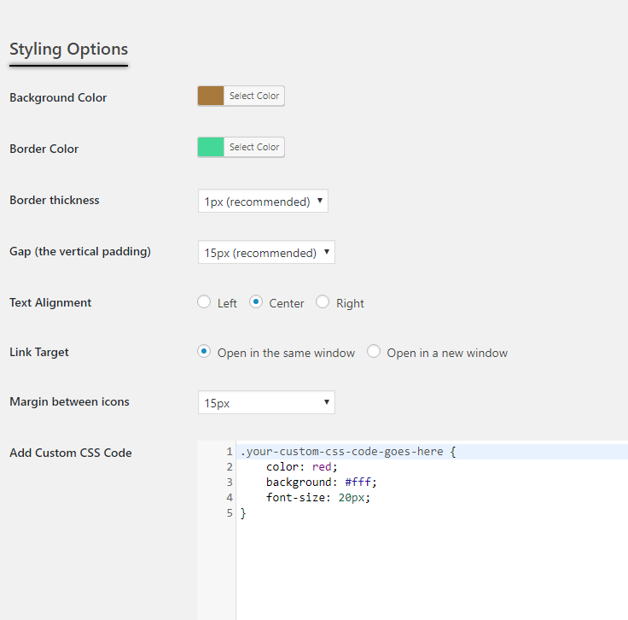
Task: Click Select Color button for Border Color
Action: pos(254,147)
